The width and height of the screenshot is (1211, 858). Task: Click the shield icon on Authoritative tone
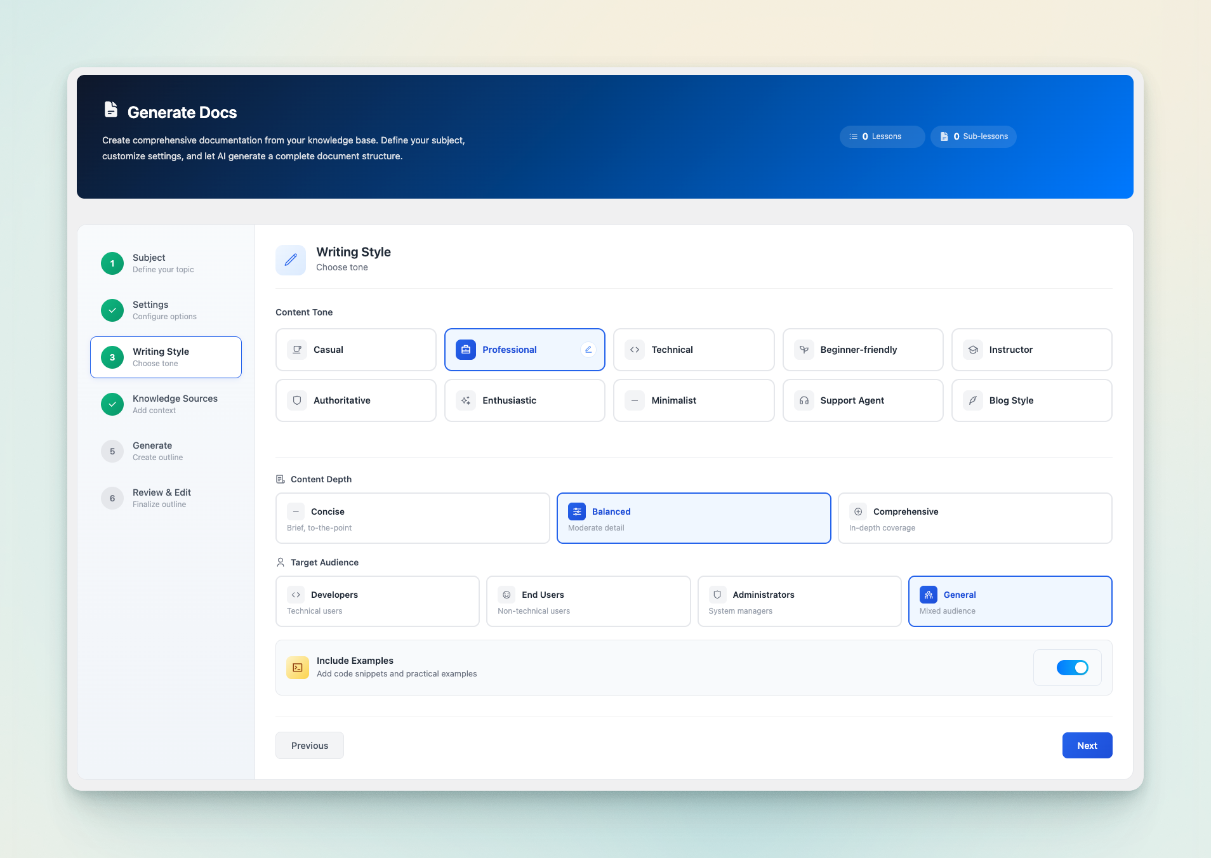(296, 400)
